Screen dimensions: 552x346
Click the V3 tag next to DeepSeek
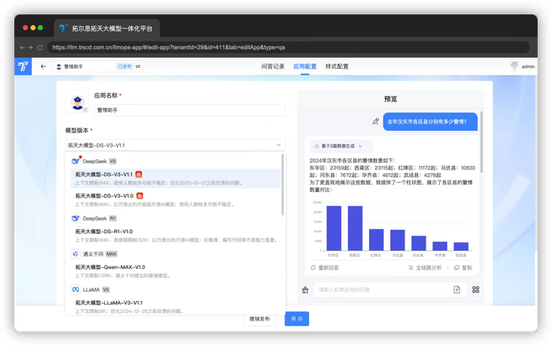pos(113,162)
